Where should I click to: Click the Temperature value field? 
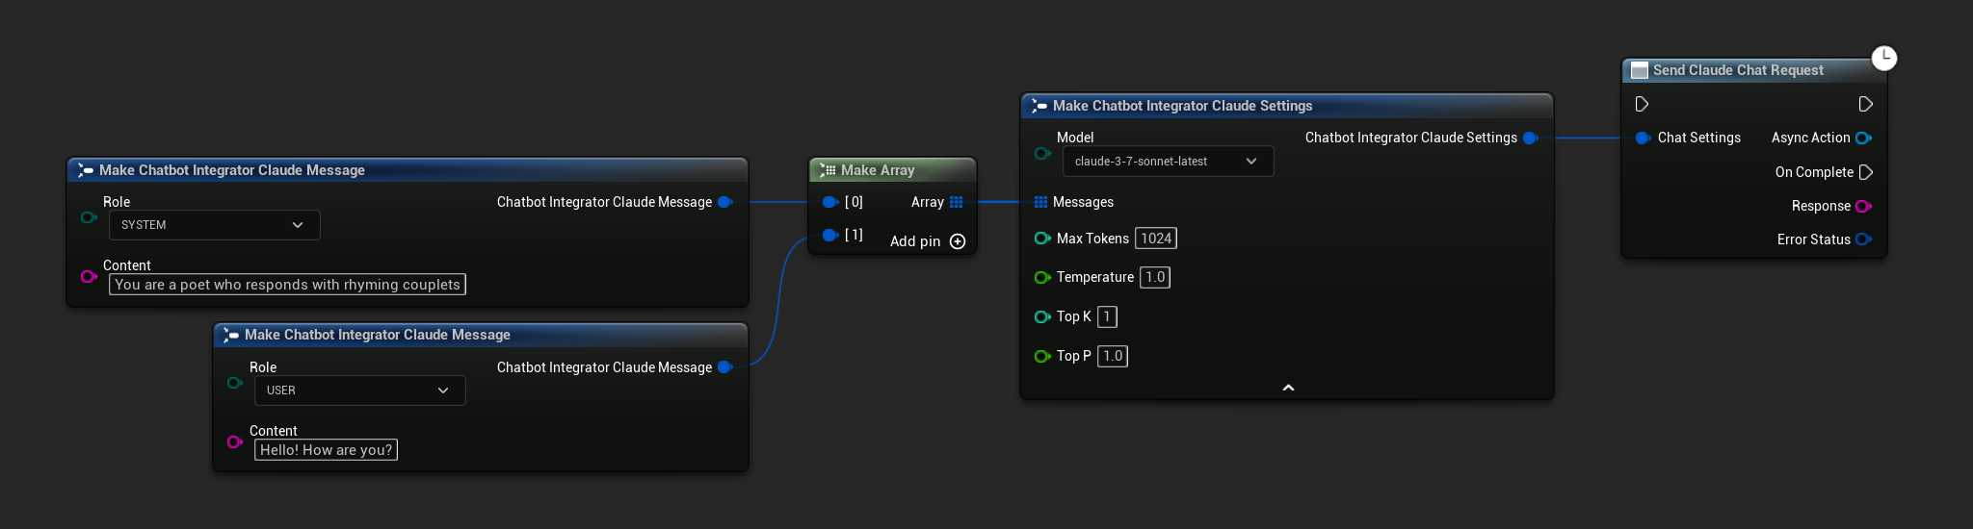tap(1154, 277)
